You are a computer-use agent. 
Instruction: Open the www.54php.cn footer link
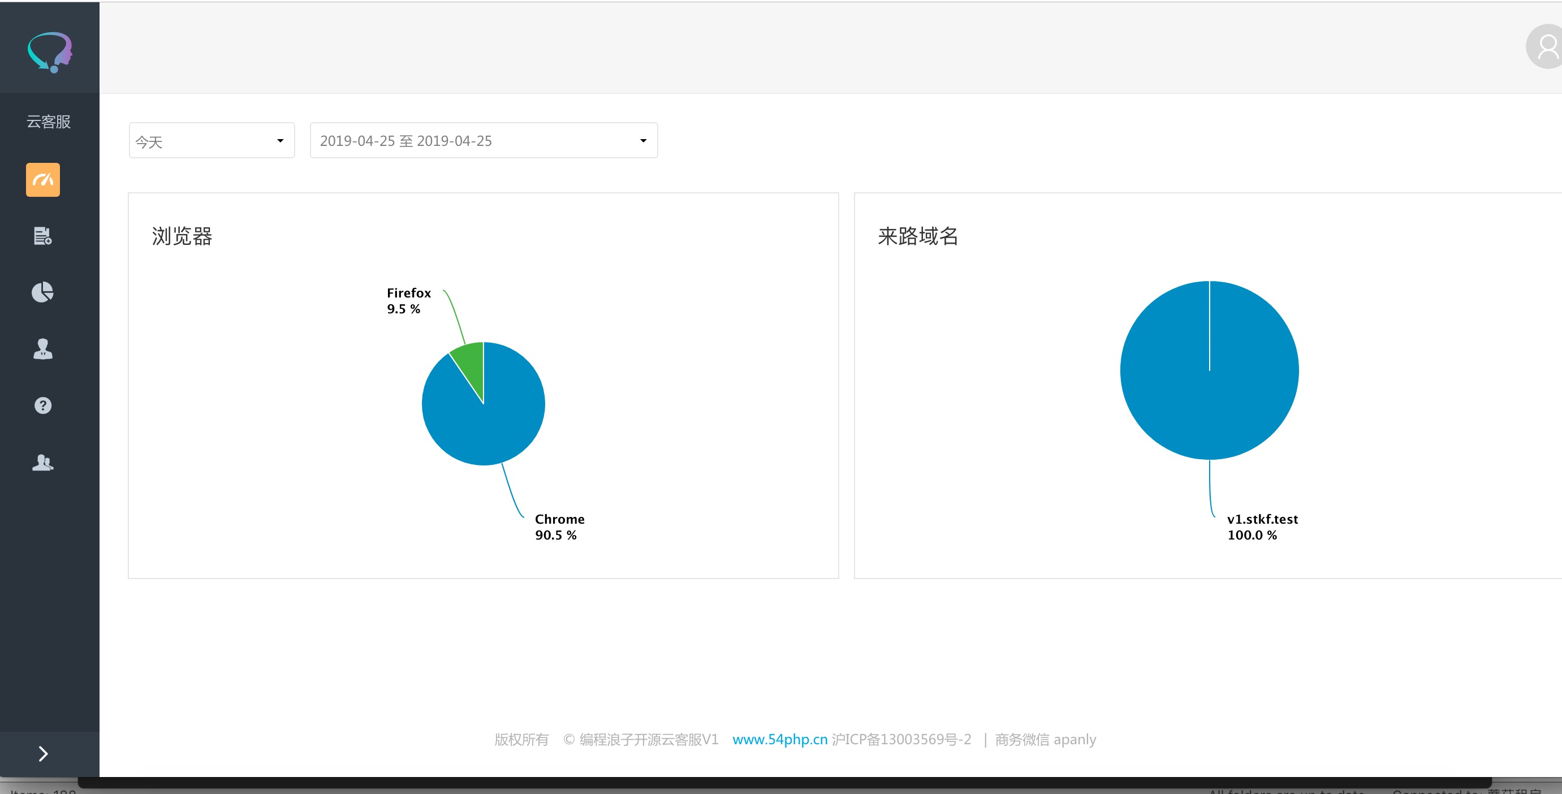pos(779,739)
